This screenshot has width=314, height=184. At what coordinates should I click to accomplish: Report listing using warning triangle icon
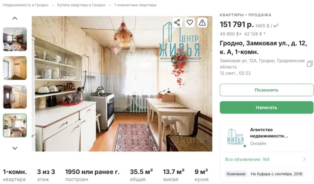202,22
